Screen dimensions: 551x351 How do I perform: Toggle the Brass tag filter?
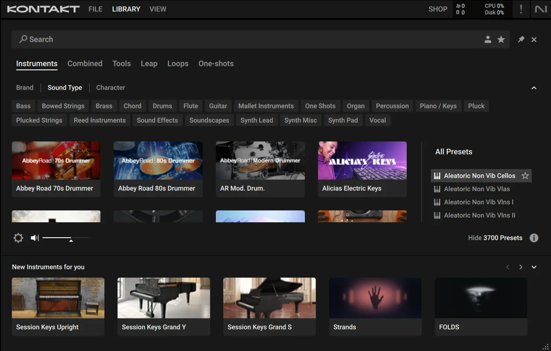[x=104, y=106]
